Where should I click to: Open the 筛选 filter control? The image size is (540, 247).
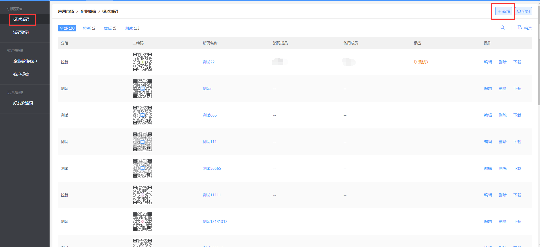(525, 28)
